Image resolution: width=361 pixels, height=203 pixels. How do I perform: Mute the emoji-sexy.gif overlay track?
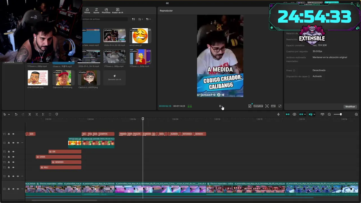click(x=18, y=143)
